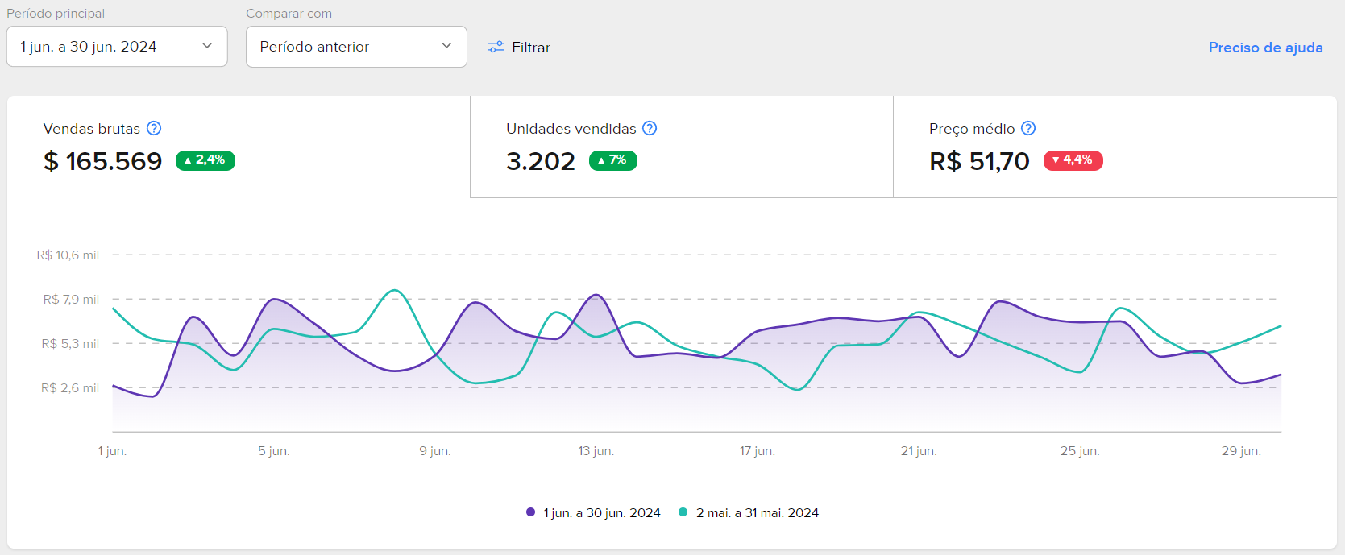Open the Período principal date dropdown
The image size is (1345, 555).
pos(117,47)
